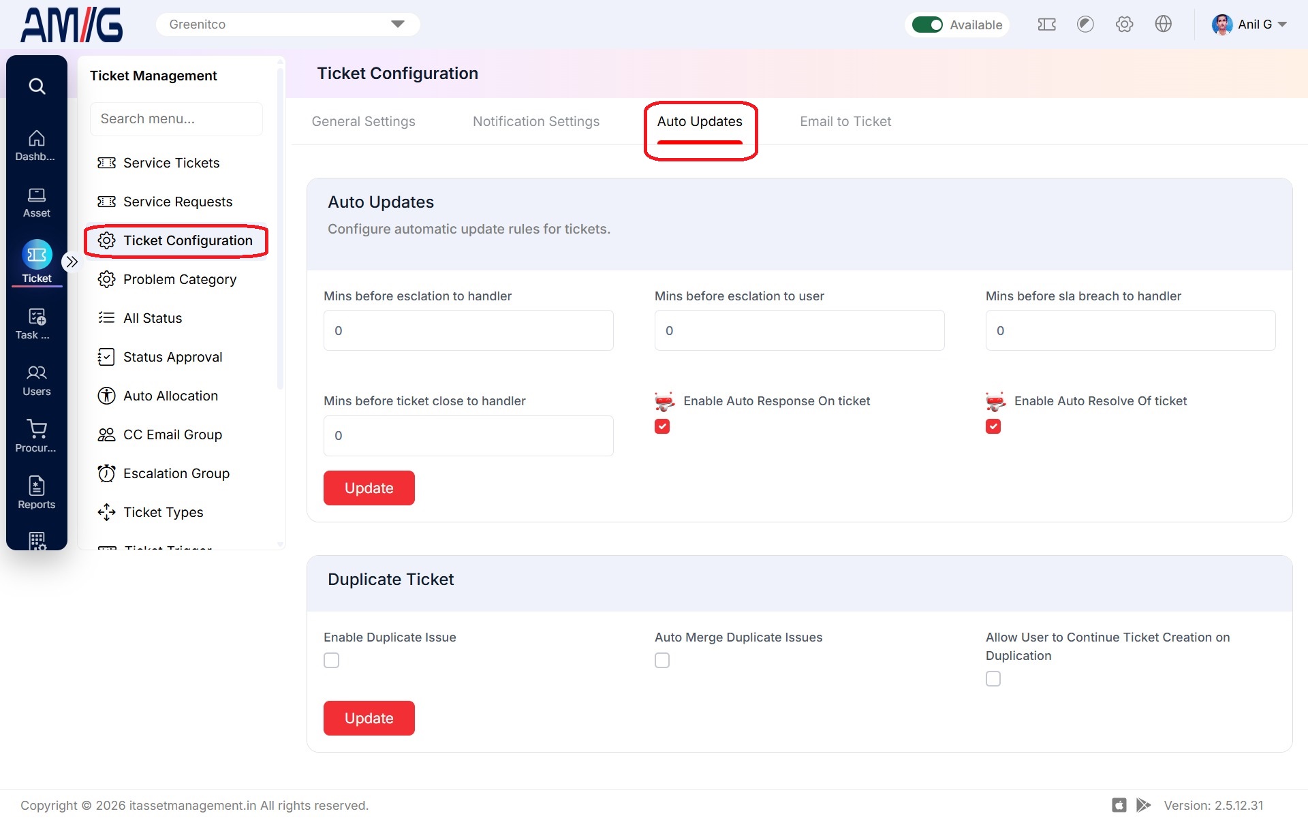The image size is (1308, 820).
Task: Click the AMIG logo
Action: pyautogui.click(x=72, y=25)
